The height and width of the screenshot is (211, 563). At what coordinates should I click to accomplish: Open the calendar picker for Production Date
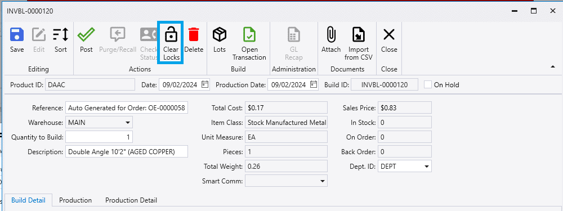(314, 85)
